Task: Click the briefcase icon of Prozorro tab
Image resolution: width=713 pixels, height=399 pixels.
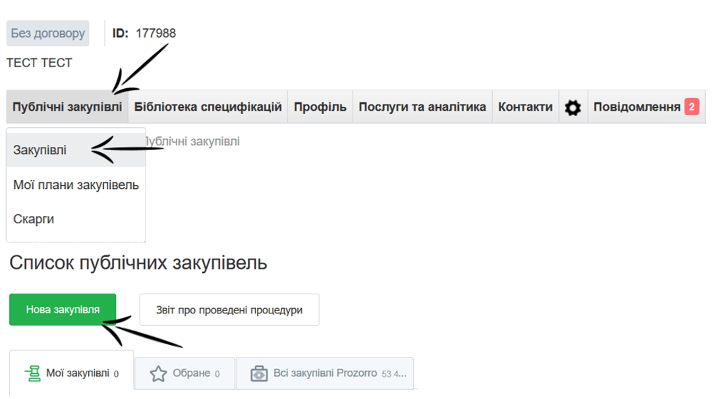Action: [x=260, y=374]
